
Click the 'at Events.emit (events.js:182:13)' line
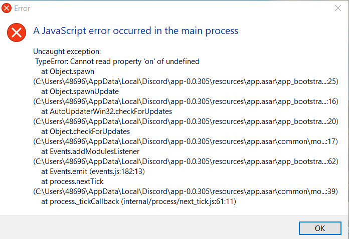93,171
